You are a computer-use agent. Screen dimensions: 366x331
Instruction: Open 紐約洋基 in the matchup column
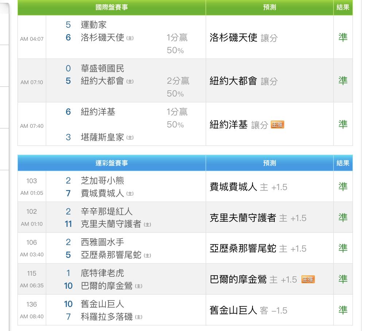98,112
